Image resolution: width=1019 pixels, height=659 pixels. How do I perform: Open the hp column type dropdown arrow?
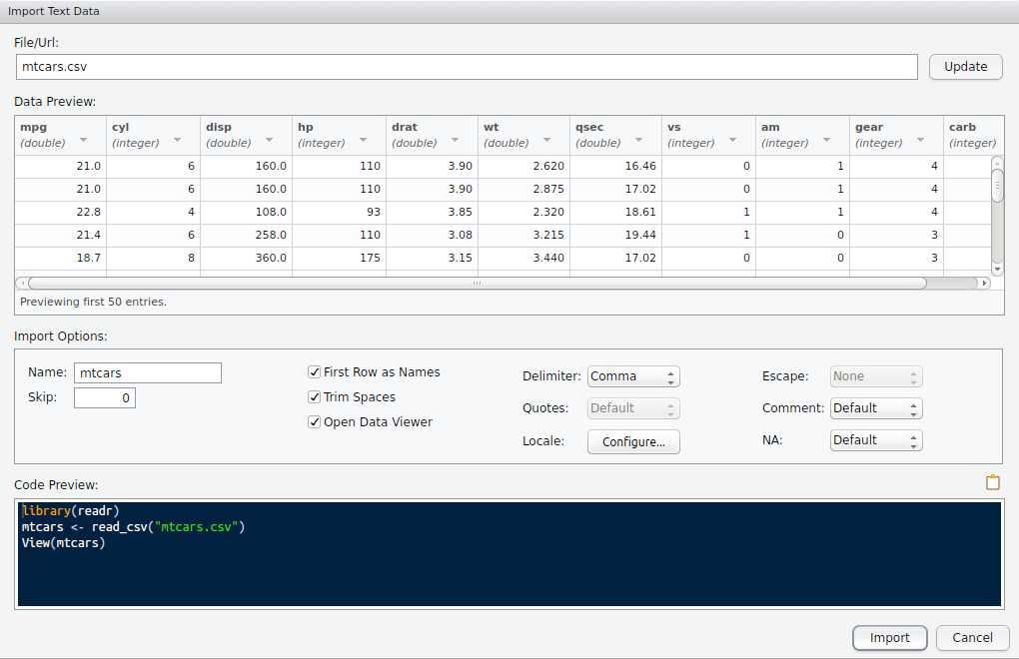click(363, 141)
